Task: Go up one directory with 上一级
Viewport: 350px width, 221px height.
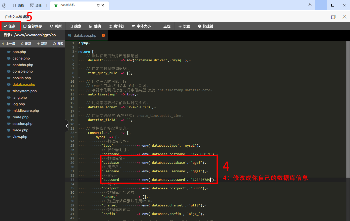Action: (9, 44)
